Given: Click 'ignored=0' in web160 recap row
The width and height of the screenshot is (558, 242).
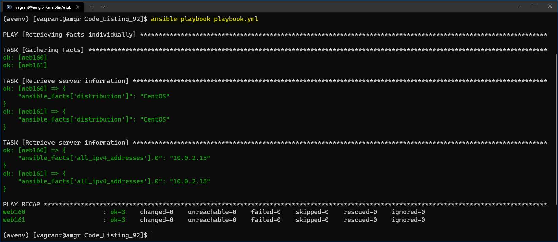Looking at the screenshot, I should [408, 212].
